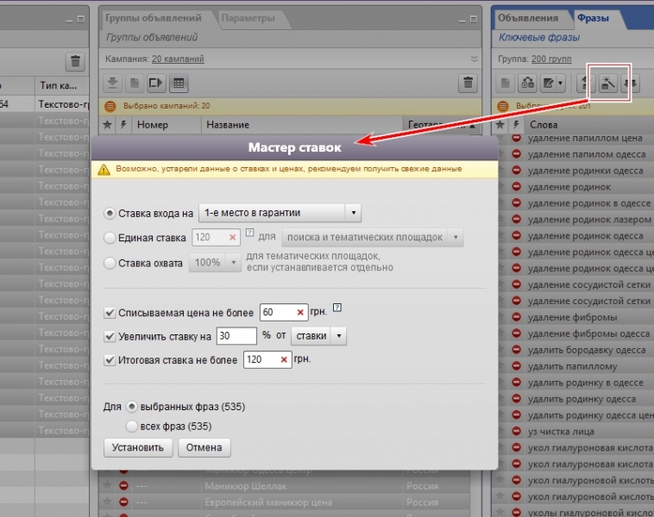Click lightning column header in phrases table

pos(516,125)
